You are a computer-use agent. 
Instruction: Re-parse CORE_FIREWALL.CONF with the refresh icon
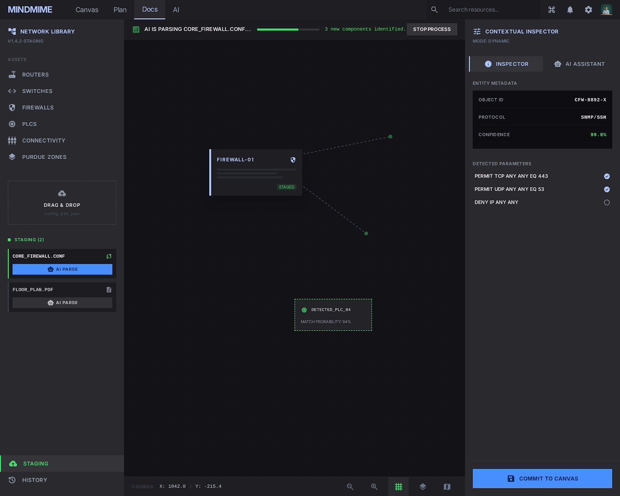pyautogui.click(x=108, y=256)
